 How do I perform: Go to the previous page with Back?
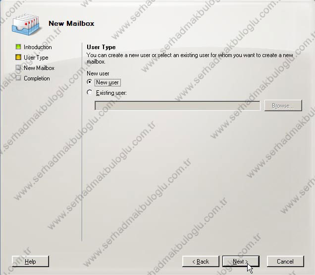pyautogui.click(x=201, y=261)
